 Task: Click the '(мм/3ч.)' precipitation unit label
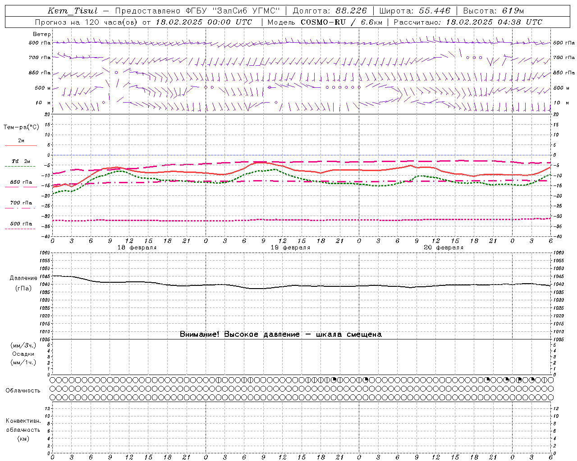23,345
